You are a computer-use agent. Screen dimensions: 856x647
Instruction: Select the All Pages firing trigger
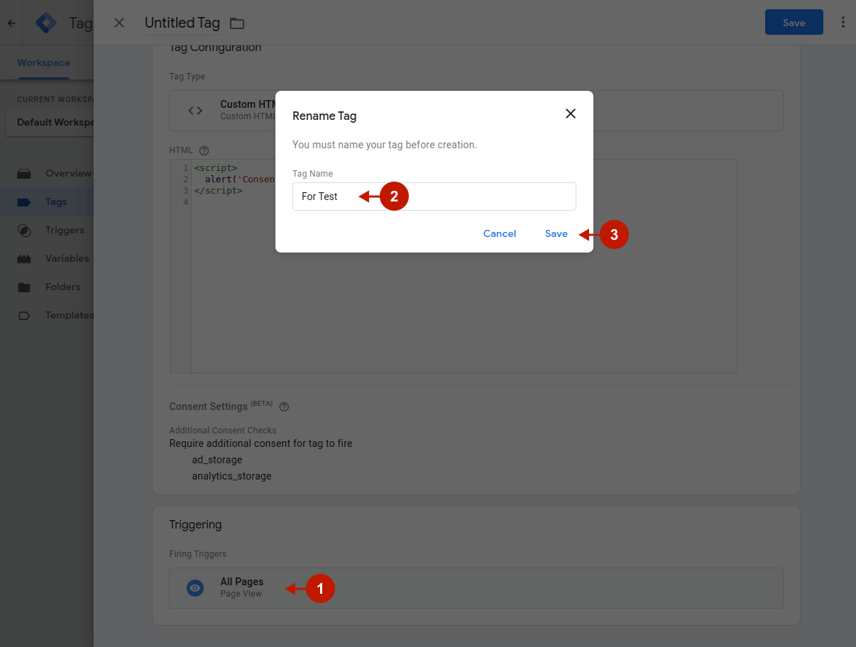[476, 588]
